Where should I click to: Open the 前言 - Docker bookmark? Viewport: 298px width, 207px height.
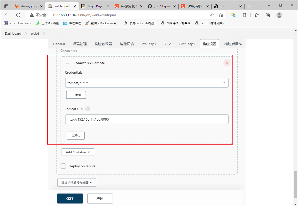(x=102, y=23)
